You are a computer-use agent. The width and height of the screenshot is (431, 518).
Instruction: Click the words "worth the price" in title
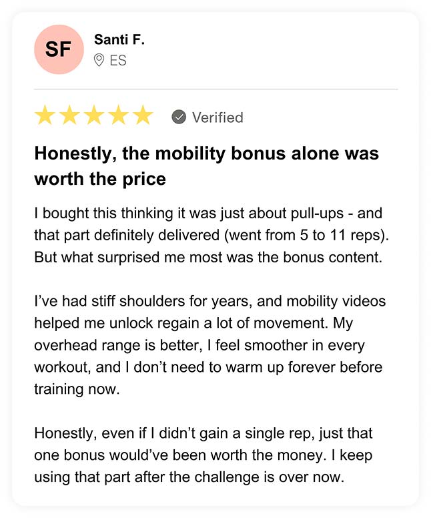tap(100, 180)
